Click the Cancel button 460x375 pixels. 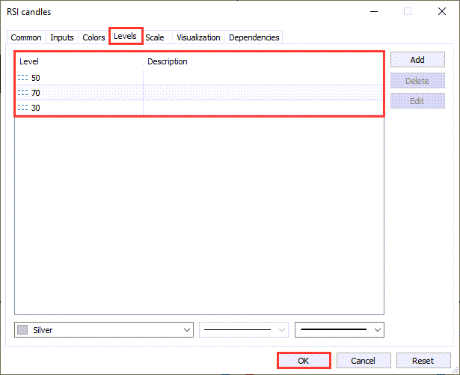(363, 361)
